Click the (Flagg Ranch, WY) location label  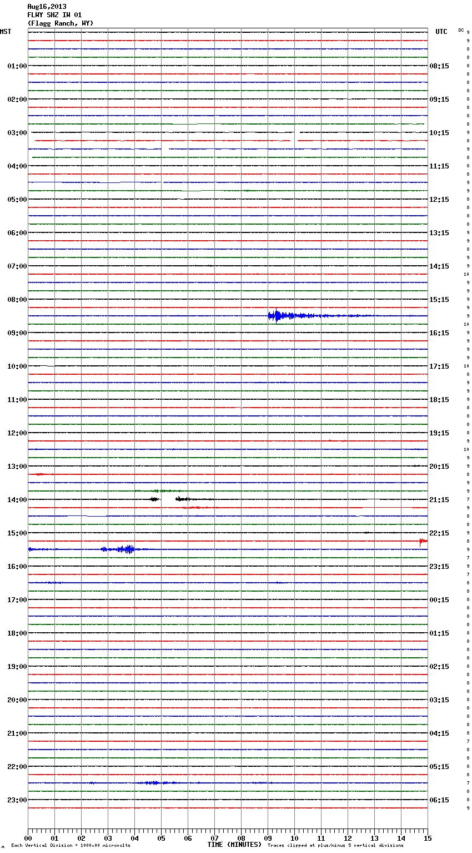(61, 23)
